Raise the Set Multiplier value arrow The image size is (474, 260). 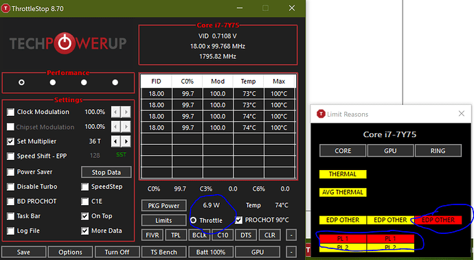(x=126, y=141)
